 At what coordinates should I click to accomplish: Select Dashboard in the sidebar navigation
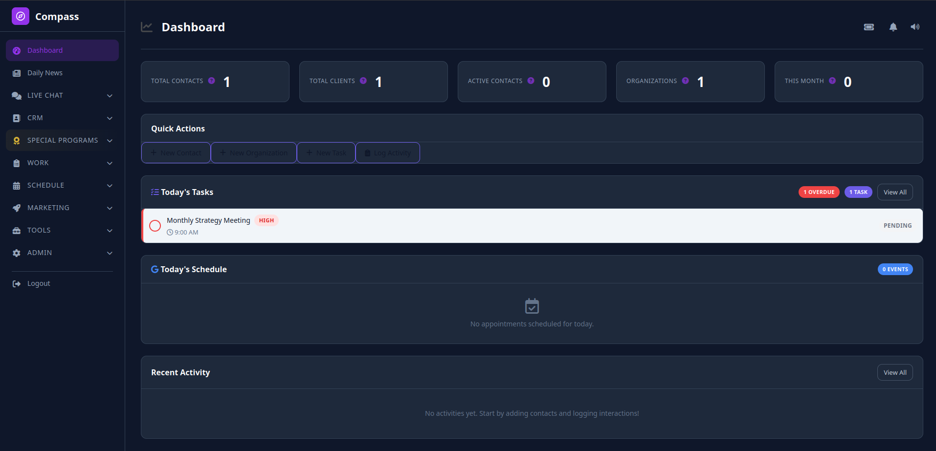point(45,50)
